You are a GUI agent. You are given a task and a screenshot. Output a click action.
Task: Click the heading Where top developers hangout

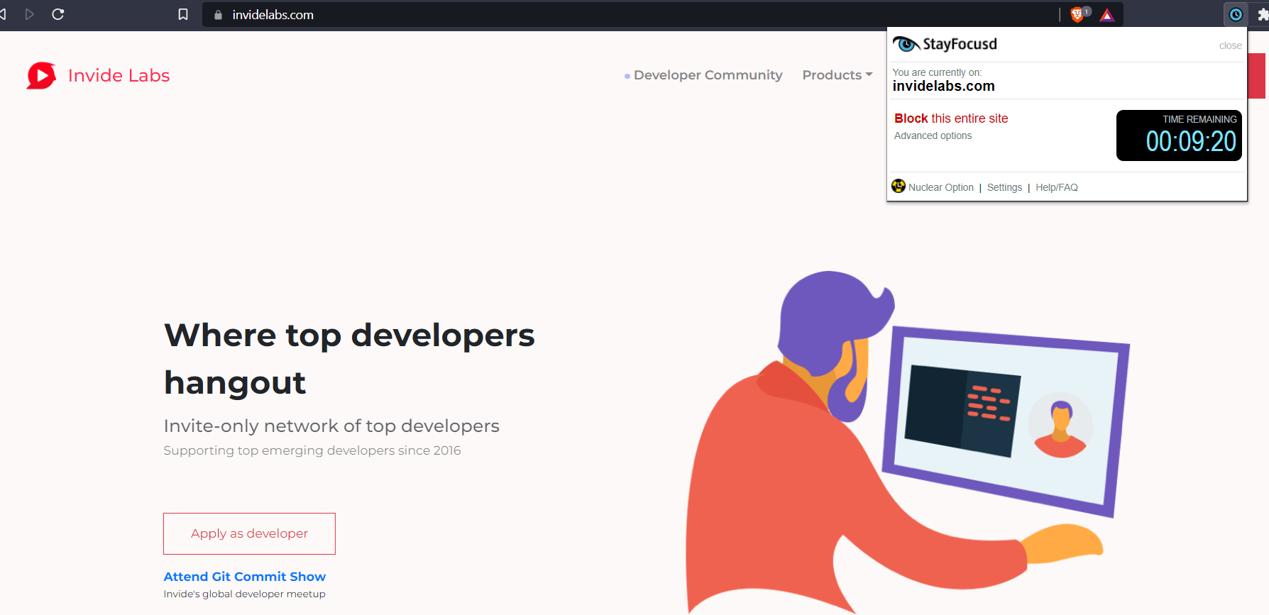coord(349,358)
